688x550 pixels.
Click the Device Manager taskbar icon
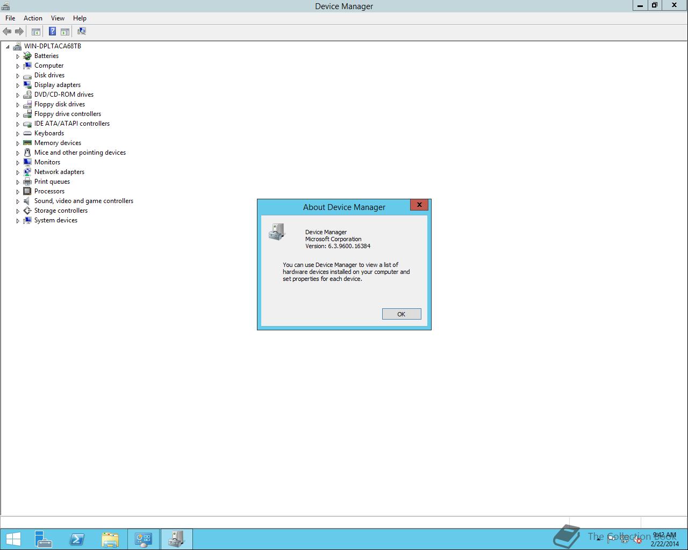176,539
